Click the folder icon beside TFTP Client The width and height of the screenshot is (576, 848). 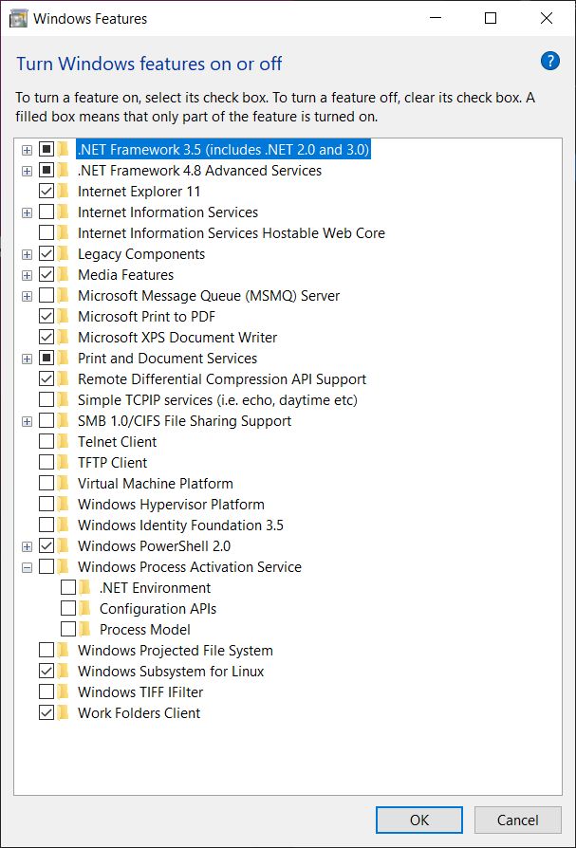pos(64,462)
